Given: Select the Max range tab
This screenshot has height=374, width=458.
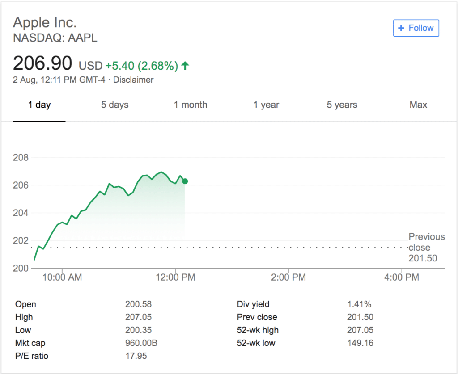Looking at the screenshot, I should pos(418,105).
